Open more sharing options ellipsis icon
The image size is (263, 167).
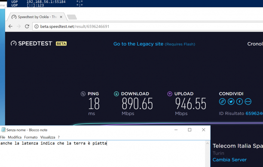(x=248, y=101)
